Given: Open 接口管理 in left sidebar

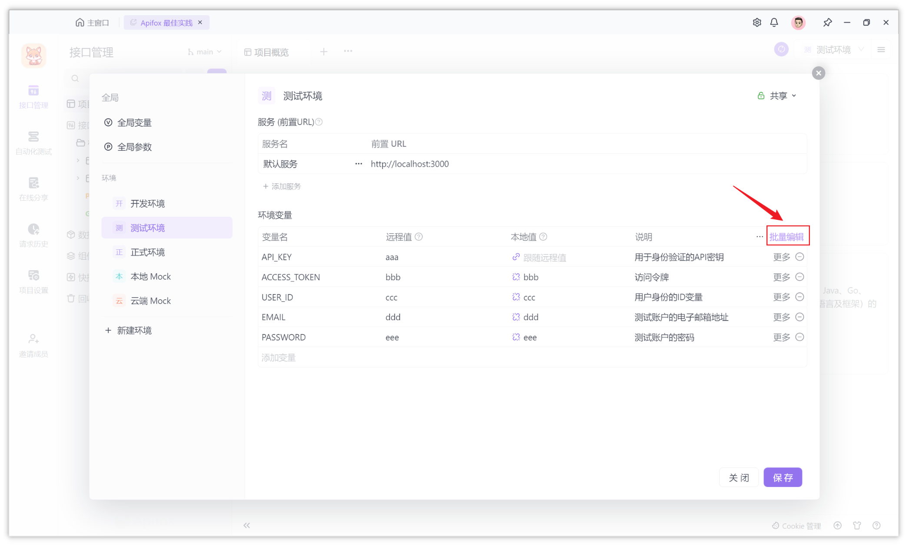Looking at the screenshot, I should pos(33,96).
